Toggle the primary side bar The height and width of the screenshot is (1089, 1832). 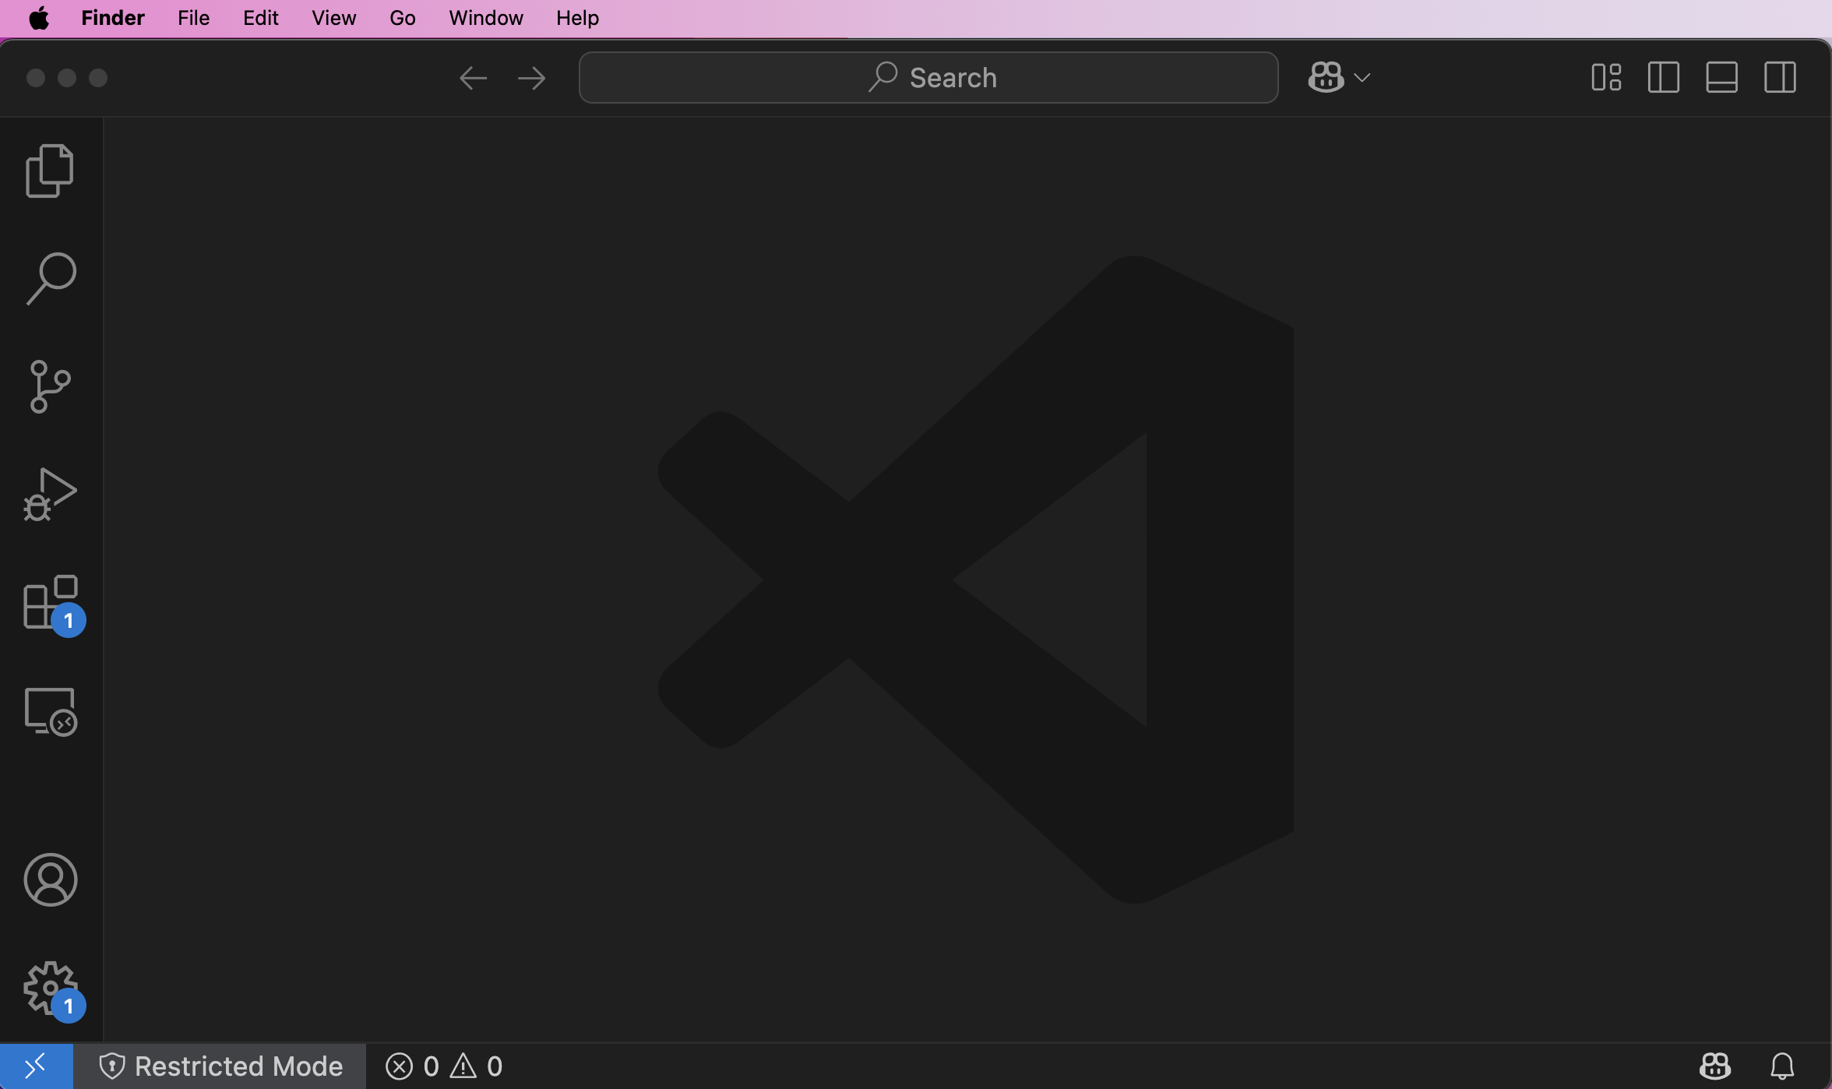click(x=1664, y=78)
